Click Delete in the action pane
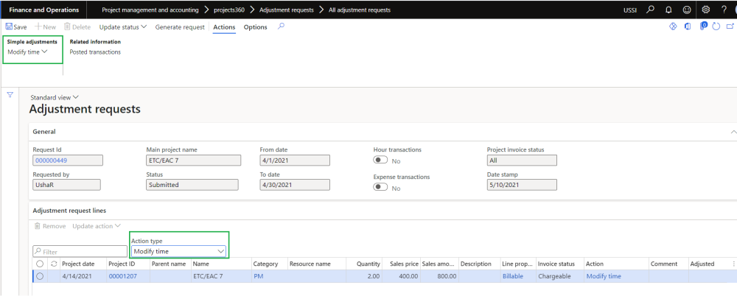This screenshot has height=296, width=737. click(x=77, y=27)
